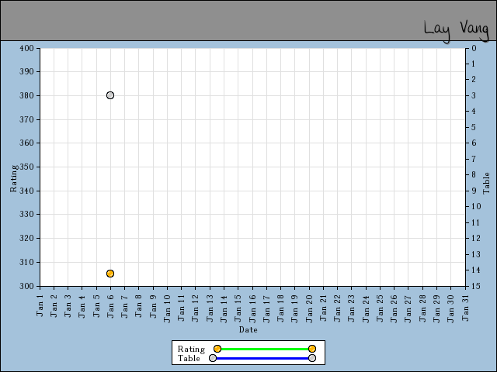Click the Date axis title
The width and height of the screenshot is (497, 372).
click(248, 329)
